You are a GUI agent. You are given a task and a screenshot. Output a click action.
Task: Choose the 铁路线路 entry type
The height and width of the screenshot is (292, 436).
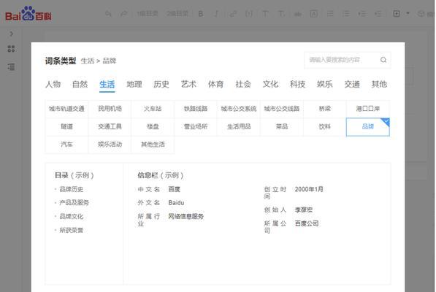click(x=196, y=109)
